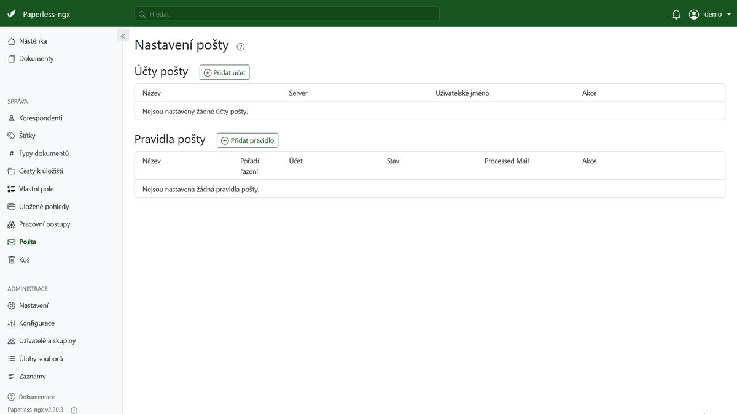Open the notifications bell
737x414 pixels.
point(676,14)
